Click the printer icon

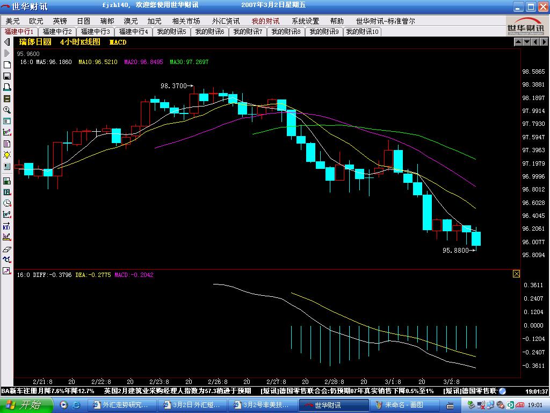pos(6,87)
